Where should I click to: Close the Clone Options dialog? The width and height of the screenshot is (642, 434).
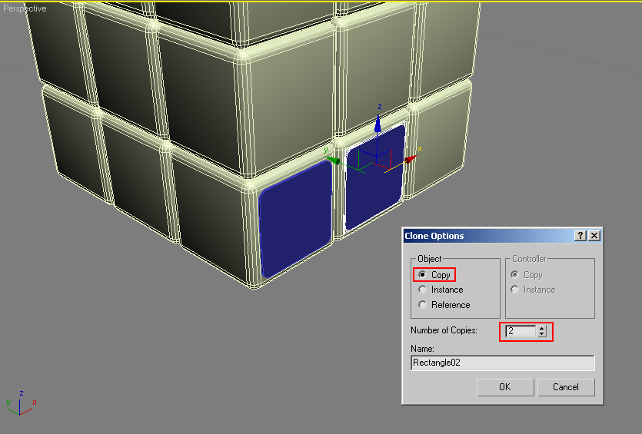[x=594, y=236]
